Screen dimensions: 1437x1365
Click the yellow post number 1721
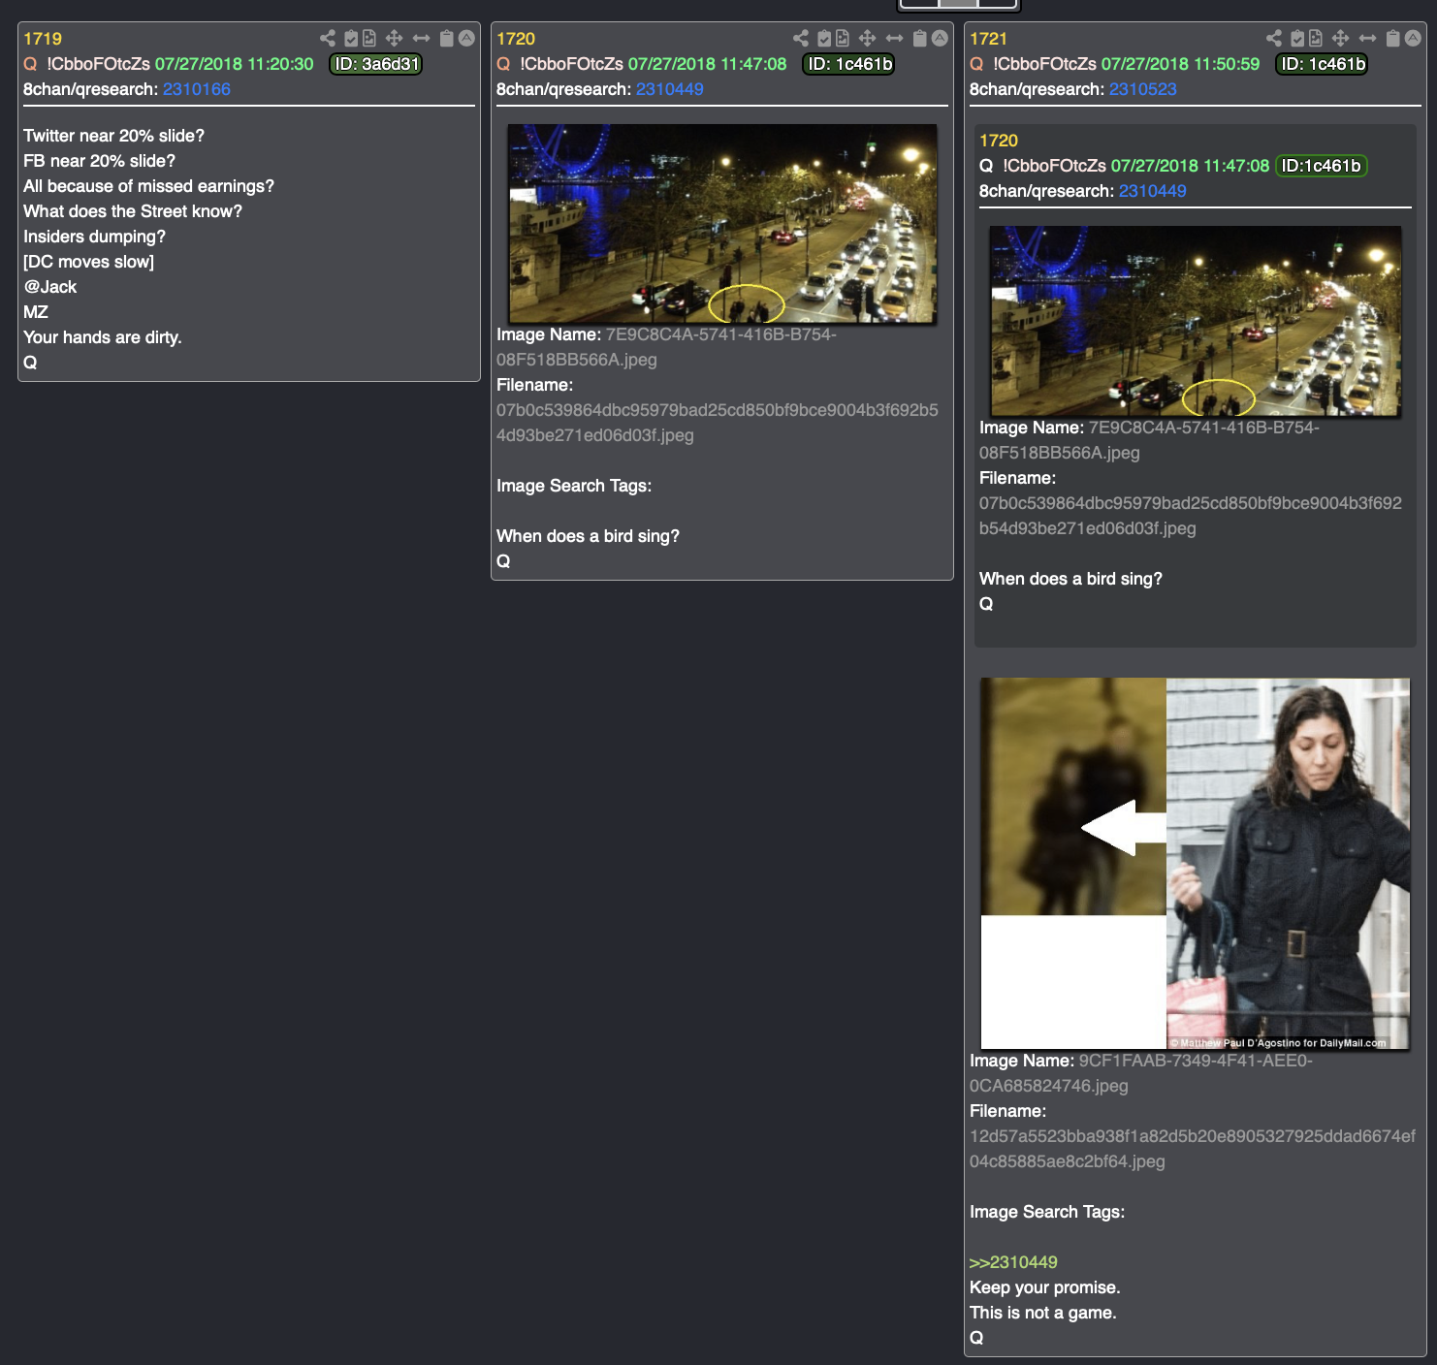pos(989,39)
